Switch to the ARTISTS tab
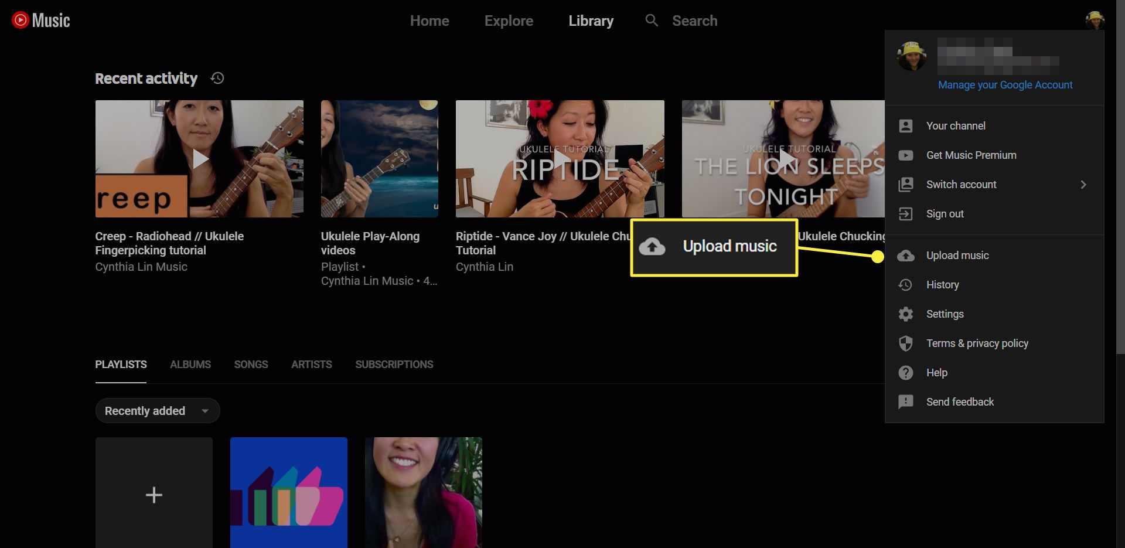Screen dimensions: 1125x548 pyautogui.click(x=312, y=365)
